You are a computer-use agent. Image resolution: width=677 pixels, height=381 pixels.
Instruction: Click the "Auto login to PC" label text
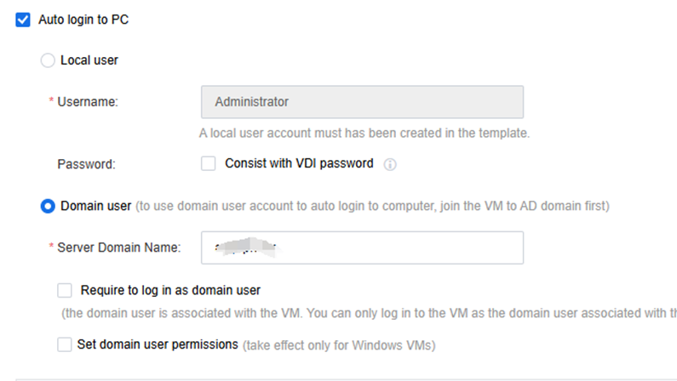click(83, 19)
